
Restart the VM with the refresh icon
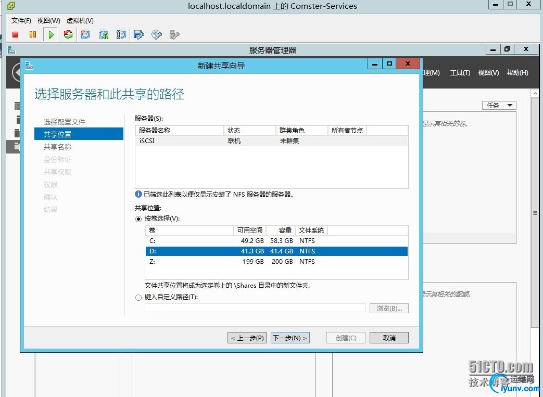click(68, 34)
